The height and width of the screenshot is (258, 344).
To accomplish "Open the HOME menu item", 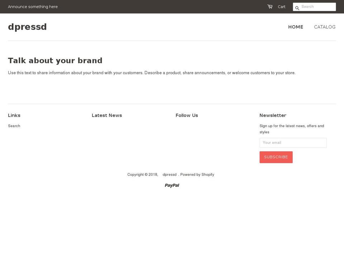I will [x=296, y=27].
